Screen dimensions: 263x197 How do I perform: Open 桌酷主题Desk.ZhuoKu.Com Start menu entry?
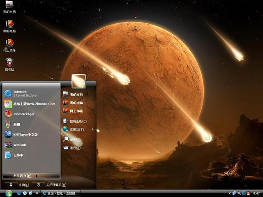[x=32, y=104]
